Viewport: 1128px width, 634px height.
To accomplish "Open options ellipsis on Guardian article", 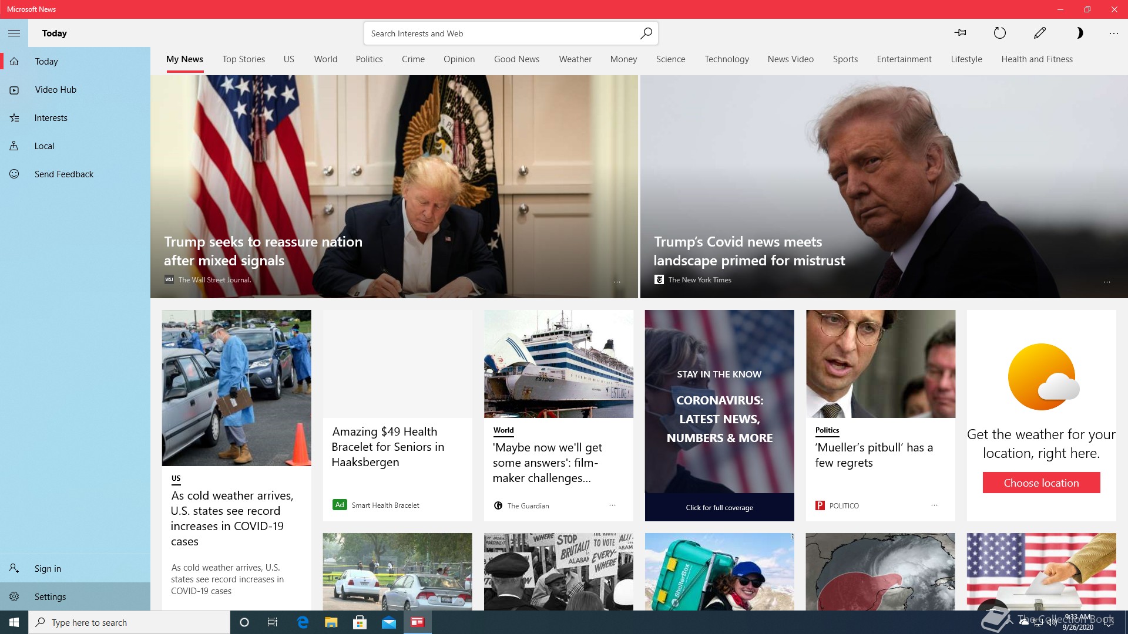I will tap(612, 505).
